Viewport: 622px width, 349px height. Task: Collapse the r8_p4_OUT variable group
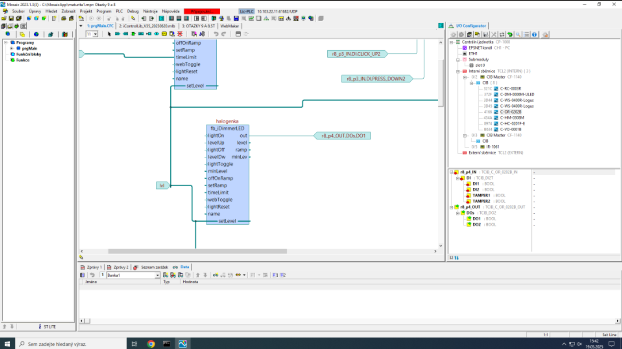tap(451, 207)
